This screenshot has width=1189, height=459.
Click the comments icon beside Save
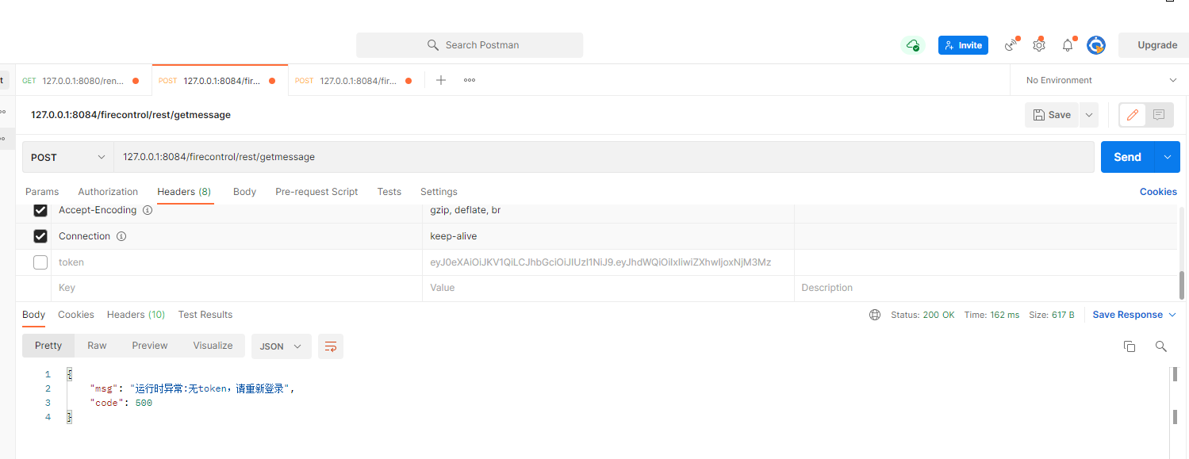point(1159,115)
